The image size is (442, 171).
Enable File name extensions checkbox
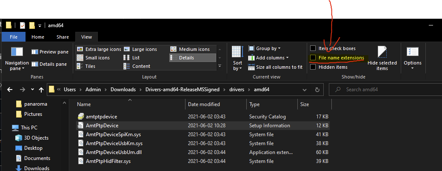click(313, 58)
